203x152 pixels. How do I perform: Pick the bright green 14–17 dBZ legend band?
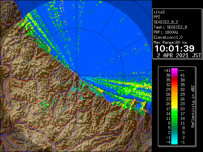pyautogui.click(x=174, y=113)
